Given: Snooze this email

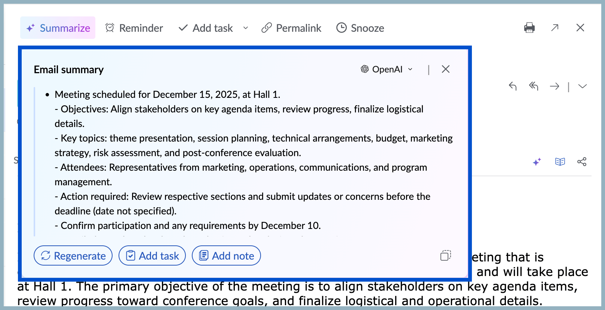Looking at the screenshot, I should point(360,28).
